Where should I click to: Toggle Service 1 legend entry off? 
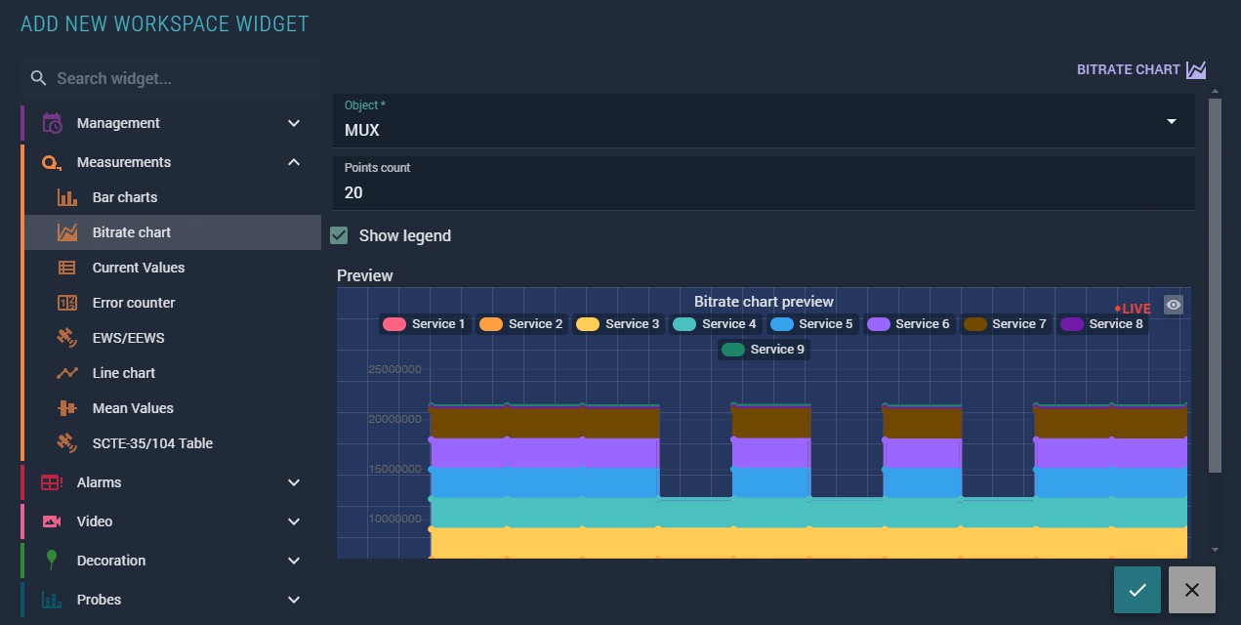tap(424, 324)
